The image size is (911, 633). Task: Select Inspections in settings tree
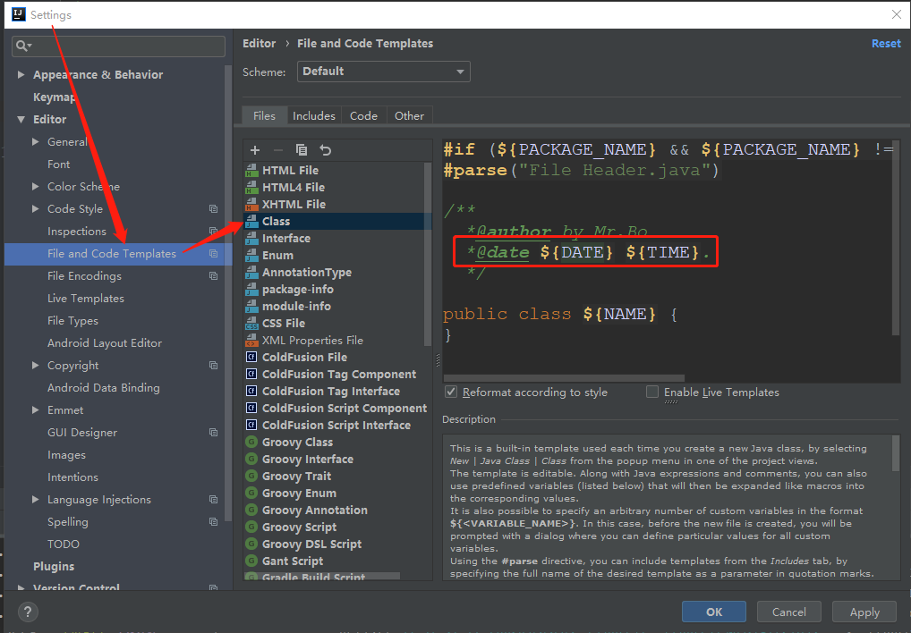77,232
